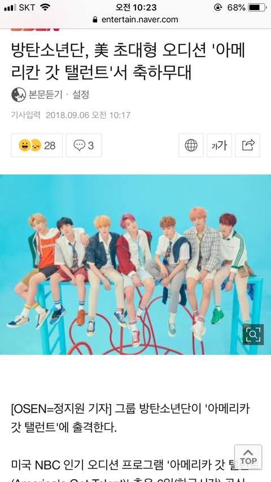Viewport: 271px width, 482px height.
Task: Tap the emoji reactions button showing 28
Action: [37, 145]
